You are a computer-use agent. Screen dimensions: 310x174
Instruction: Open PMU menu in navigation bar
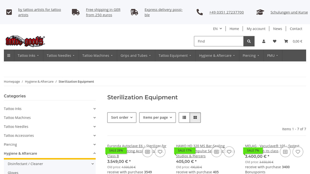tap(273, 55)
